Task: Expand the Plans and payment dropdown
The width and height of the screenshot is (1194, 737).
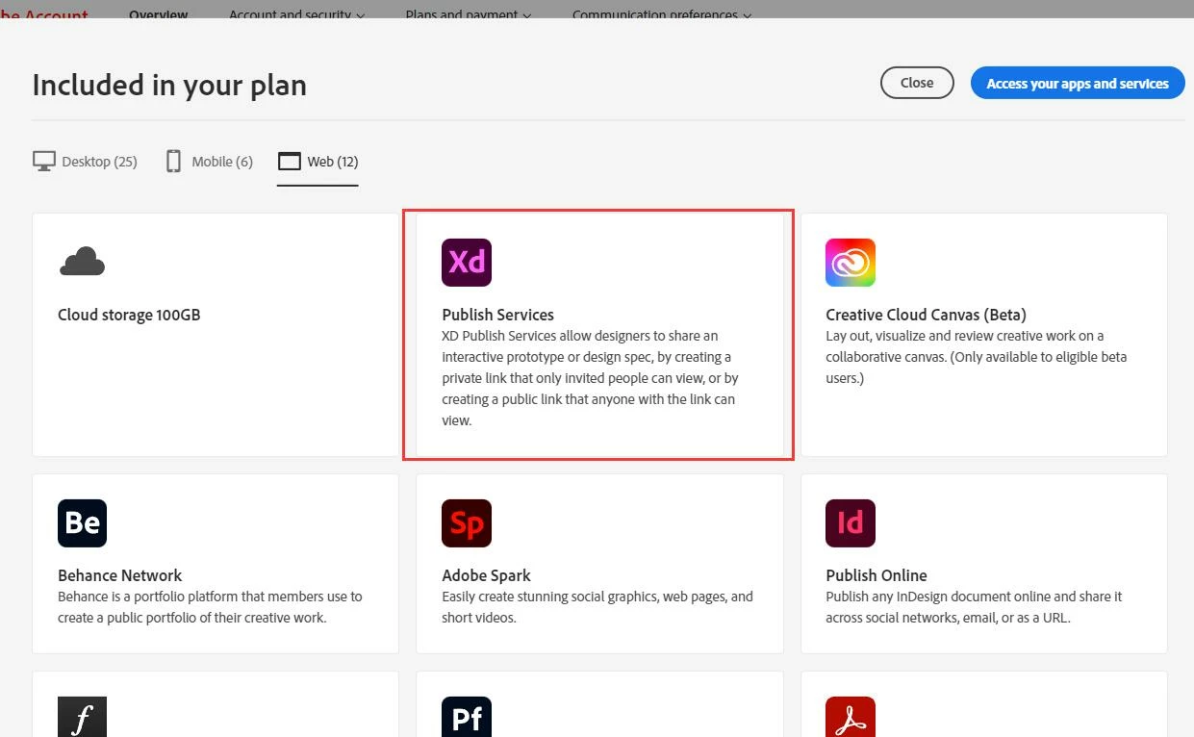Action: pyautogui.click(x=469, y=13)
